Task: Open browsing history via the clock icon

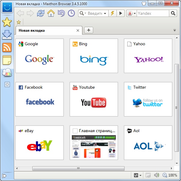Action: click(71, 13)
